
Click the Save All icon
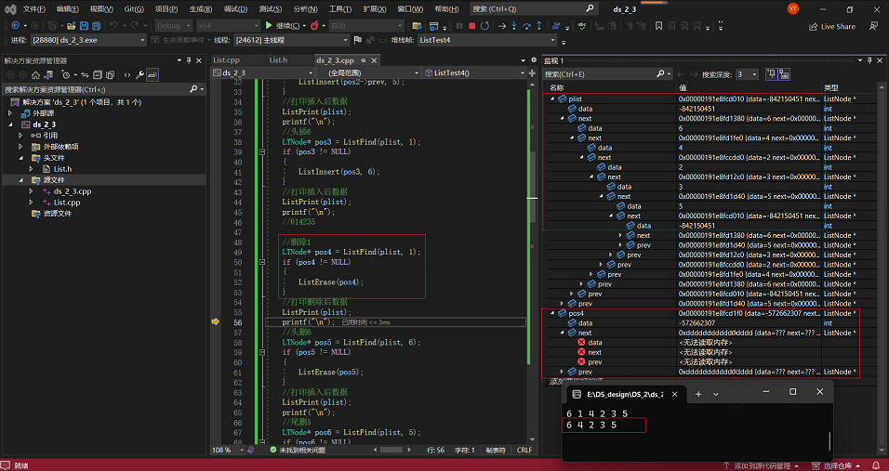pyautogui.click(x=97, y=26)
